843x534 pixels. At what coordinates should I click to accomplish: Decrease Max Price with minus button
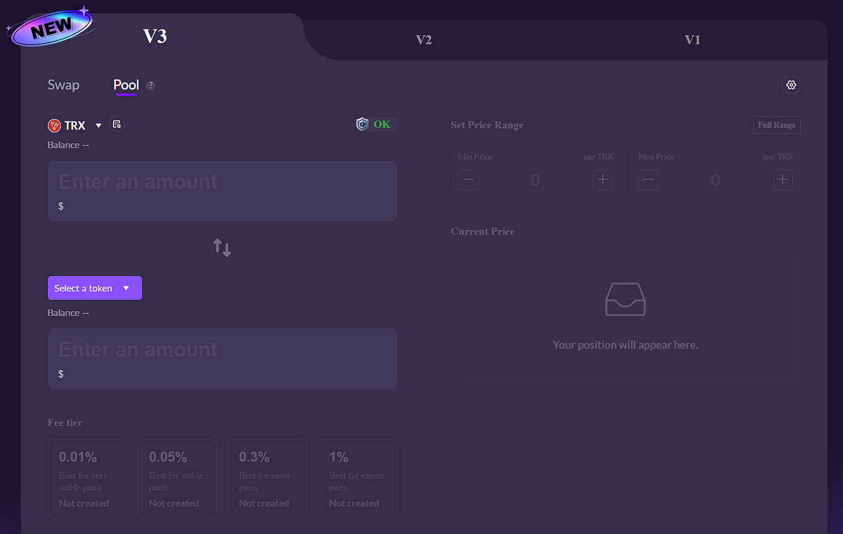pyautogui.click(x=648, y=179)
